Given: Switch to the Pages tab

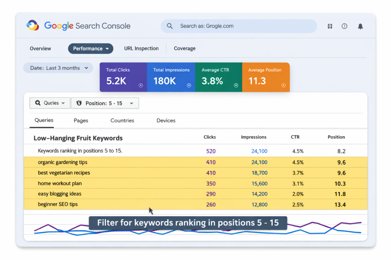Looking at the screenshot, I should coord(81,120).
